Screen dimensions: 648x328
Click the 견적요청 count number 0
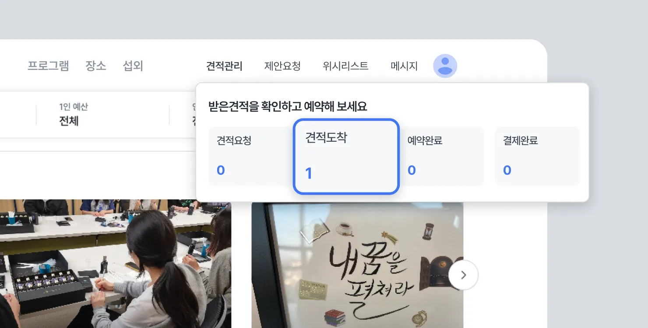(x=221, y=170)
